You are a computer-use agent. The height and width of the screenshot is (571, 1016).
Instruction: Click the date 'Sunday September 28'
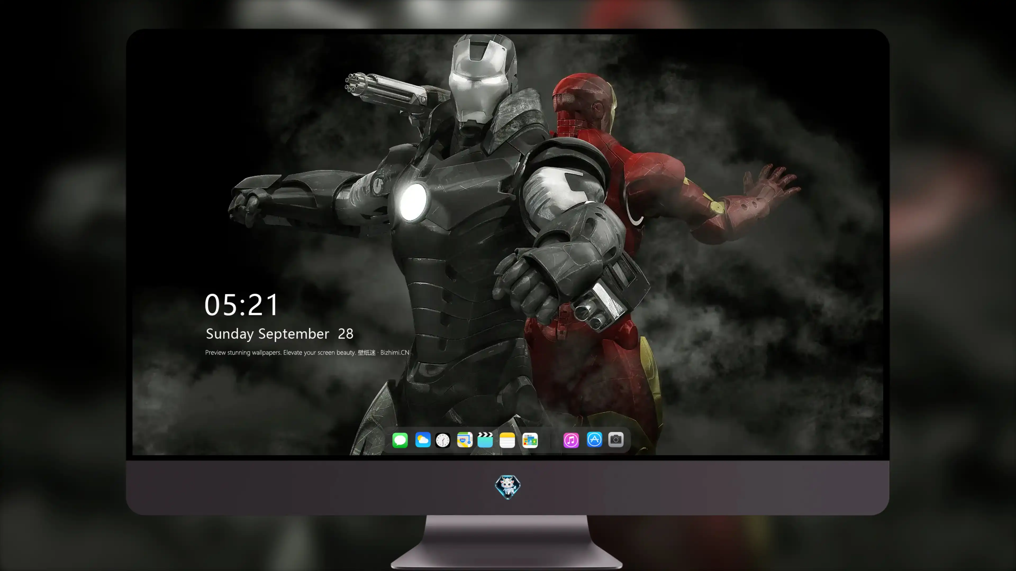pos(280,334)
